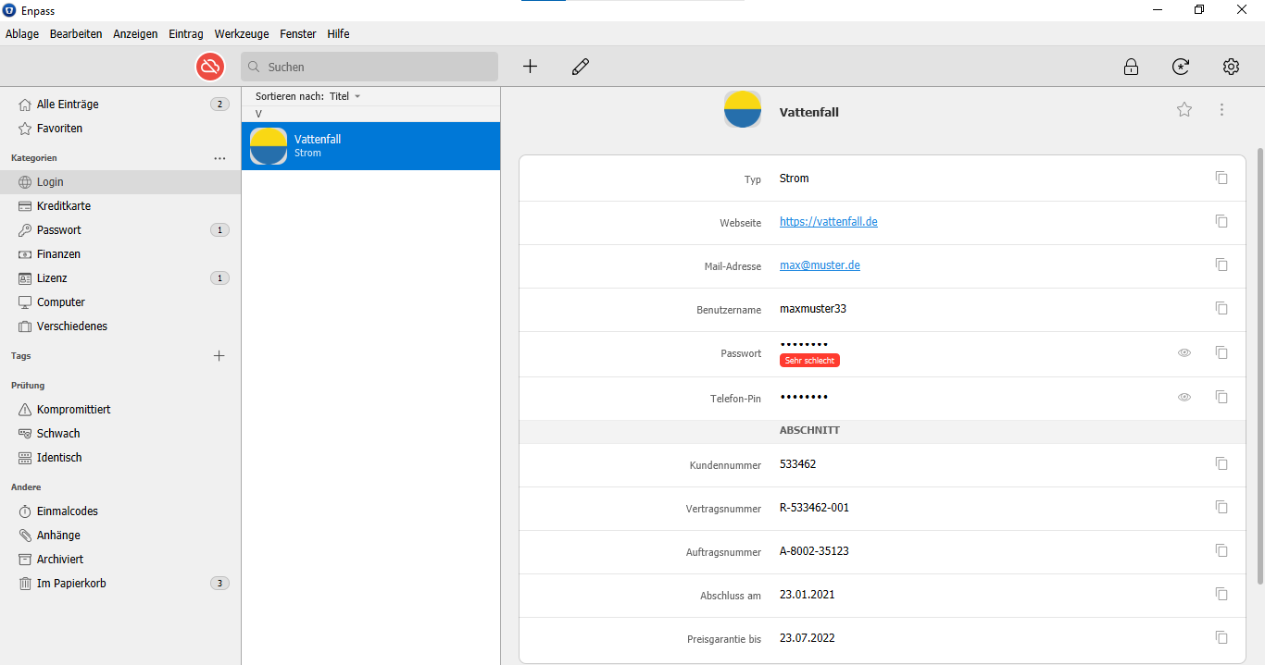Copy the Vertragsnummer value
The height and width of the screenshot is (665, 1265).
(x=1221, y=507)
